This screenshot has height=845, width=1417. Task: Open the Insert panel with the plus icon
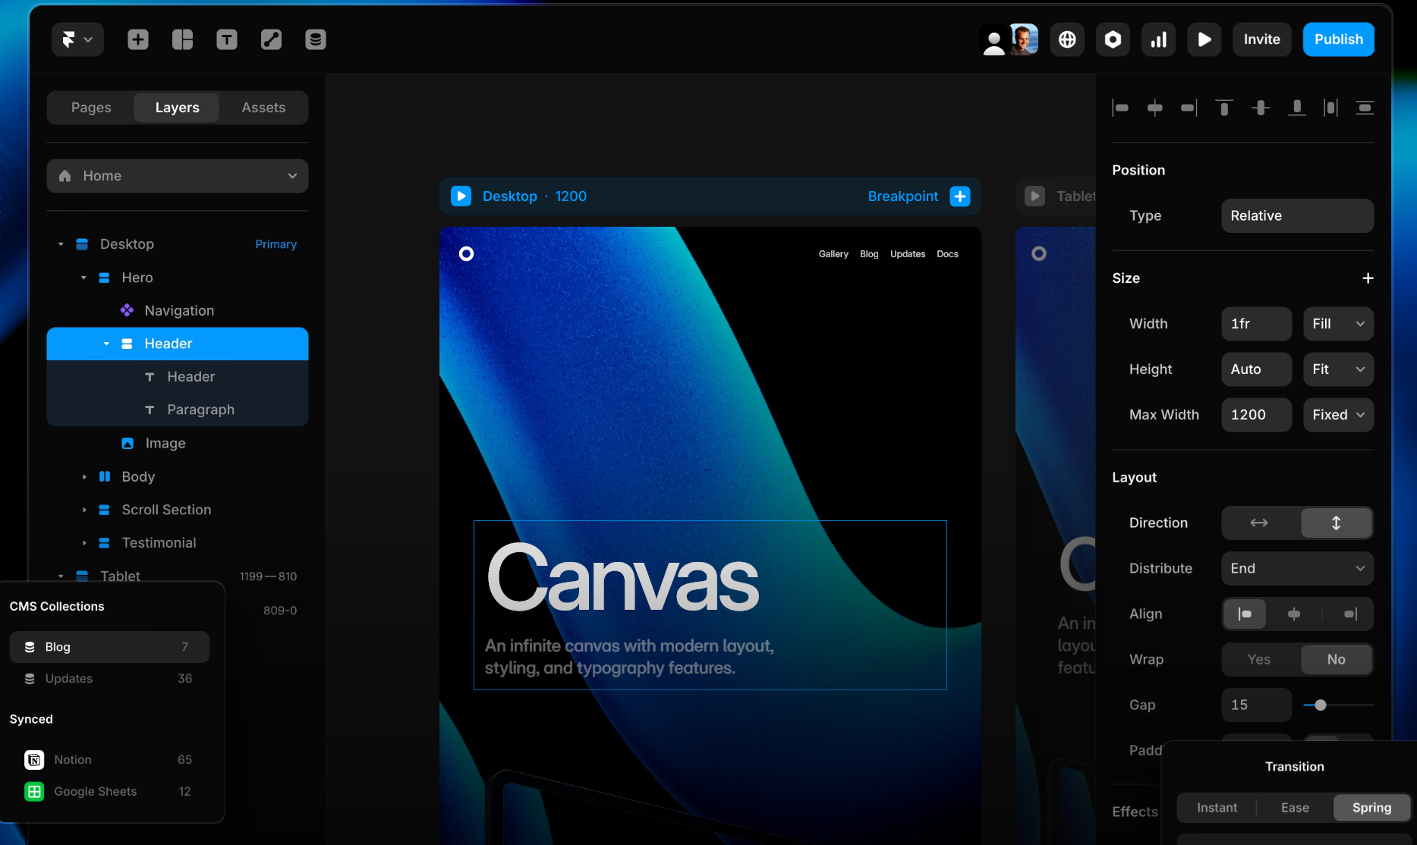[x=137, y=39]
